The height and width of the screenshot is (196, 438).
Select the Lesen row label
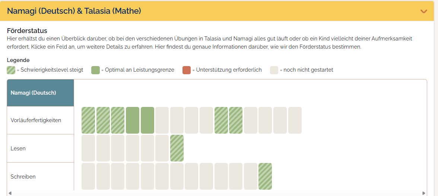[18, 148]
